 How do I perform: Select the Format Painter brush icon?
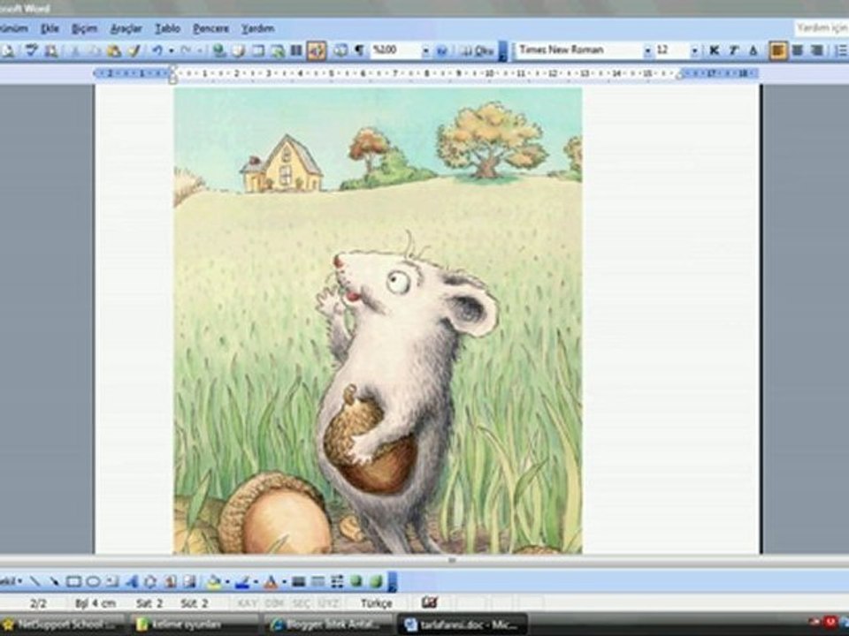click(x=134, y=51)
